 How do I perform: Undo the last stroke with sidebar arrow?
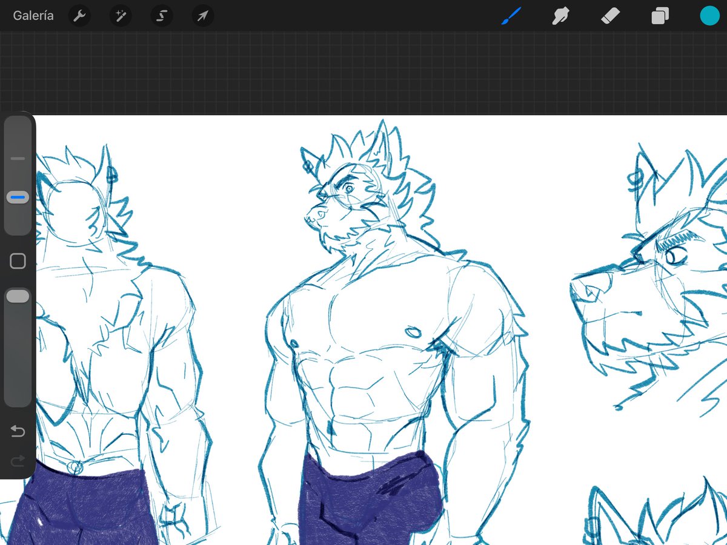coord(18,431)
